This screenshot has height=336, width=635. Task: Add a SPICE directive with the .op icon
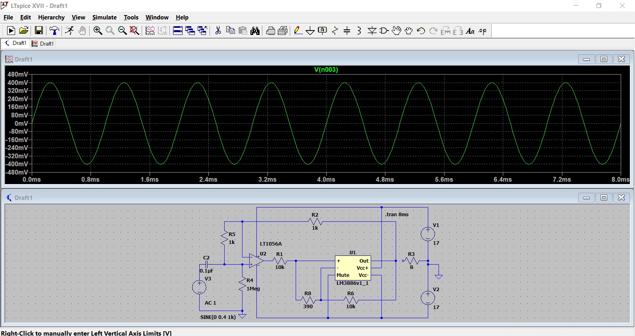[x=483, y=31]
